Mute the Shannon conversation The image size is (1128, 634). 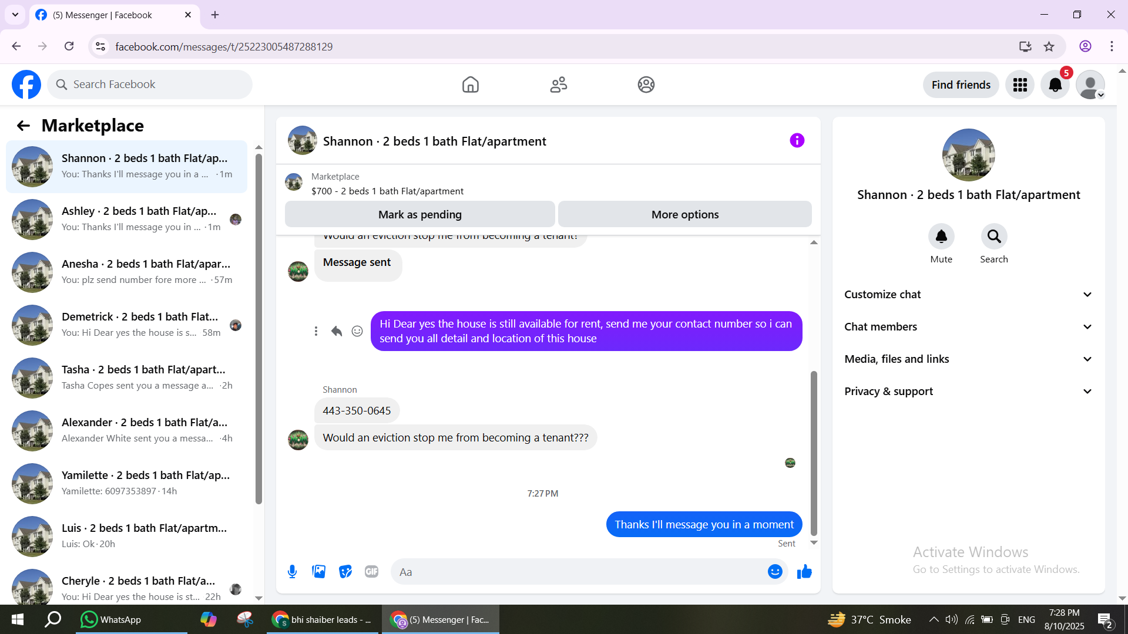[x=941, y=237]
